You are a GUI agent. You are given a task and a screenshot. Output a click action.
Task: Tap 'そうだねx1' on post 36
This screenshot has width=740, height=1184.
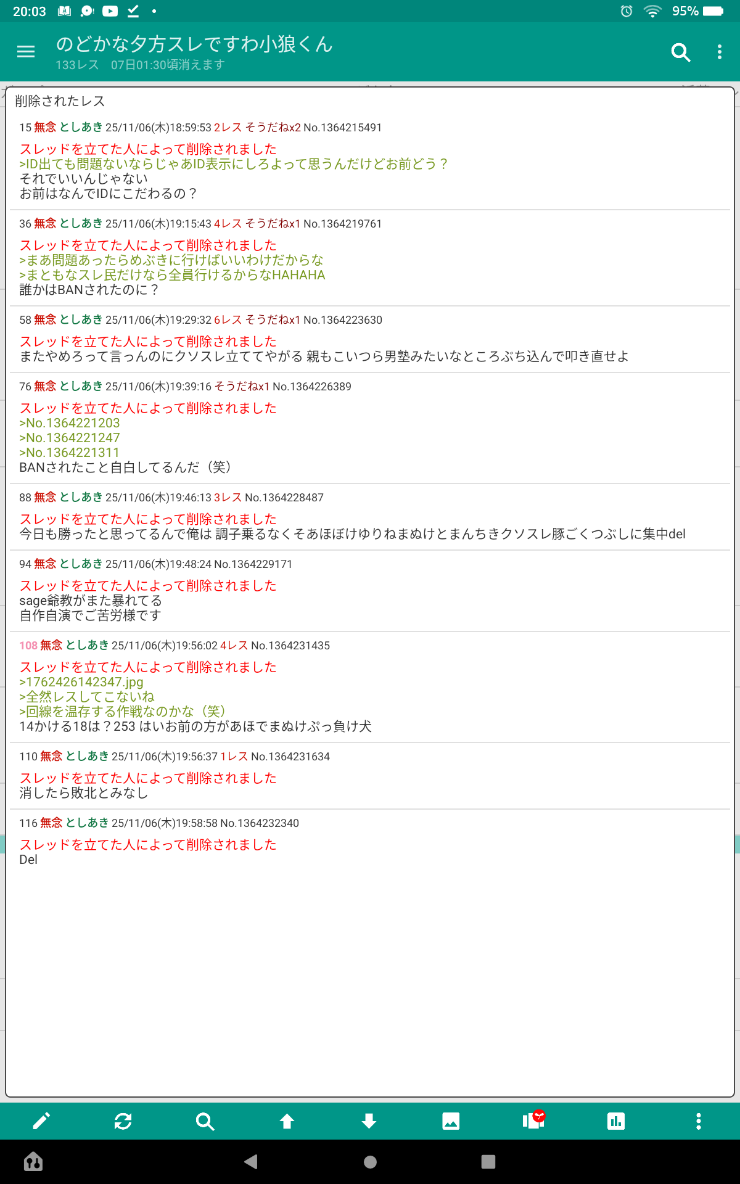(x=273, y=224)
